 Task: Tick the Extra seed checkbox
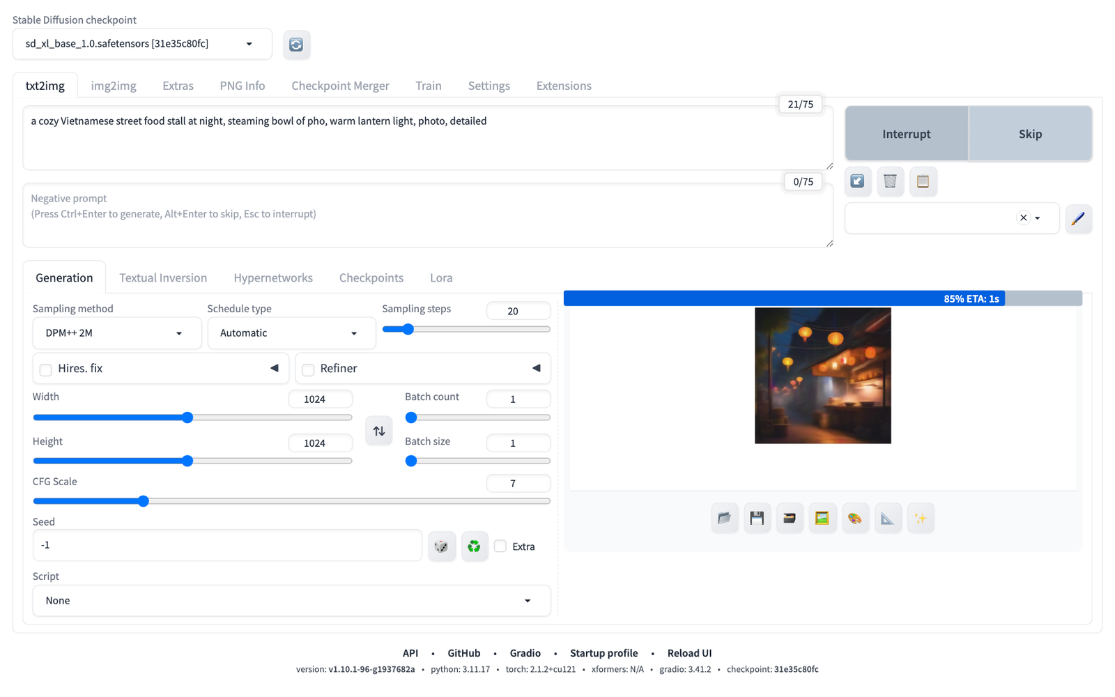[500, 546]
